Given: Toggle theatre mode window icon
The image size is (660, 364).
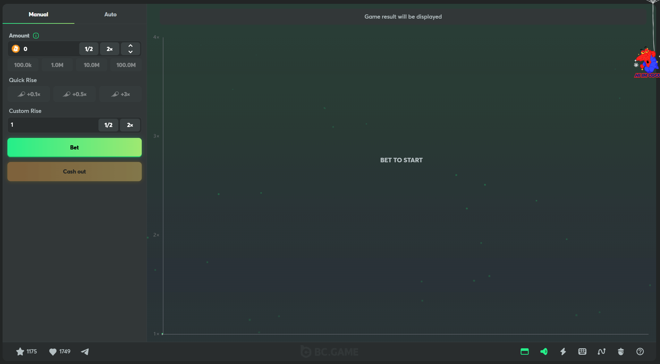Looking at the screenshot, I should coord(525,351).
